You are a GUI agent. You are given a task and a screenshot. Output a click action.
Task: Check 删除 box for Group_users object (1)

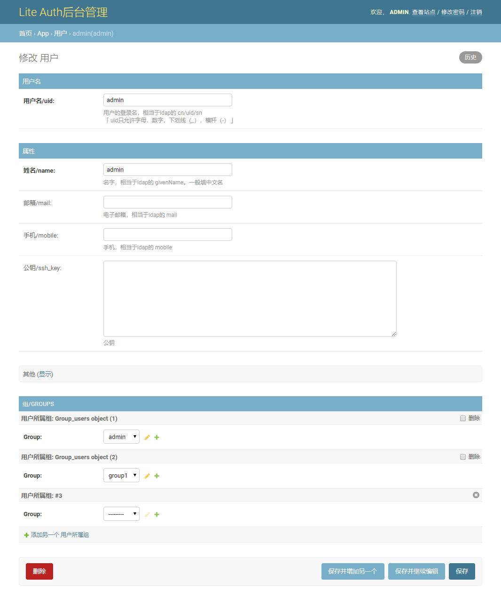[463, 418]
